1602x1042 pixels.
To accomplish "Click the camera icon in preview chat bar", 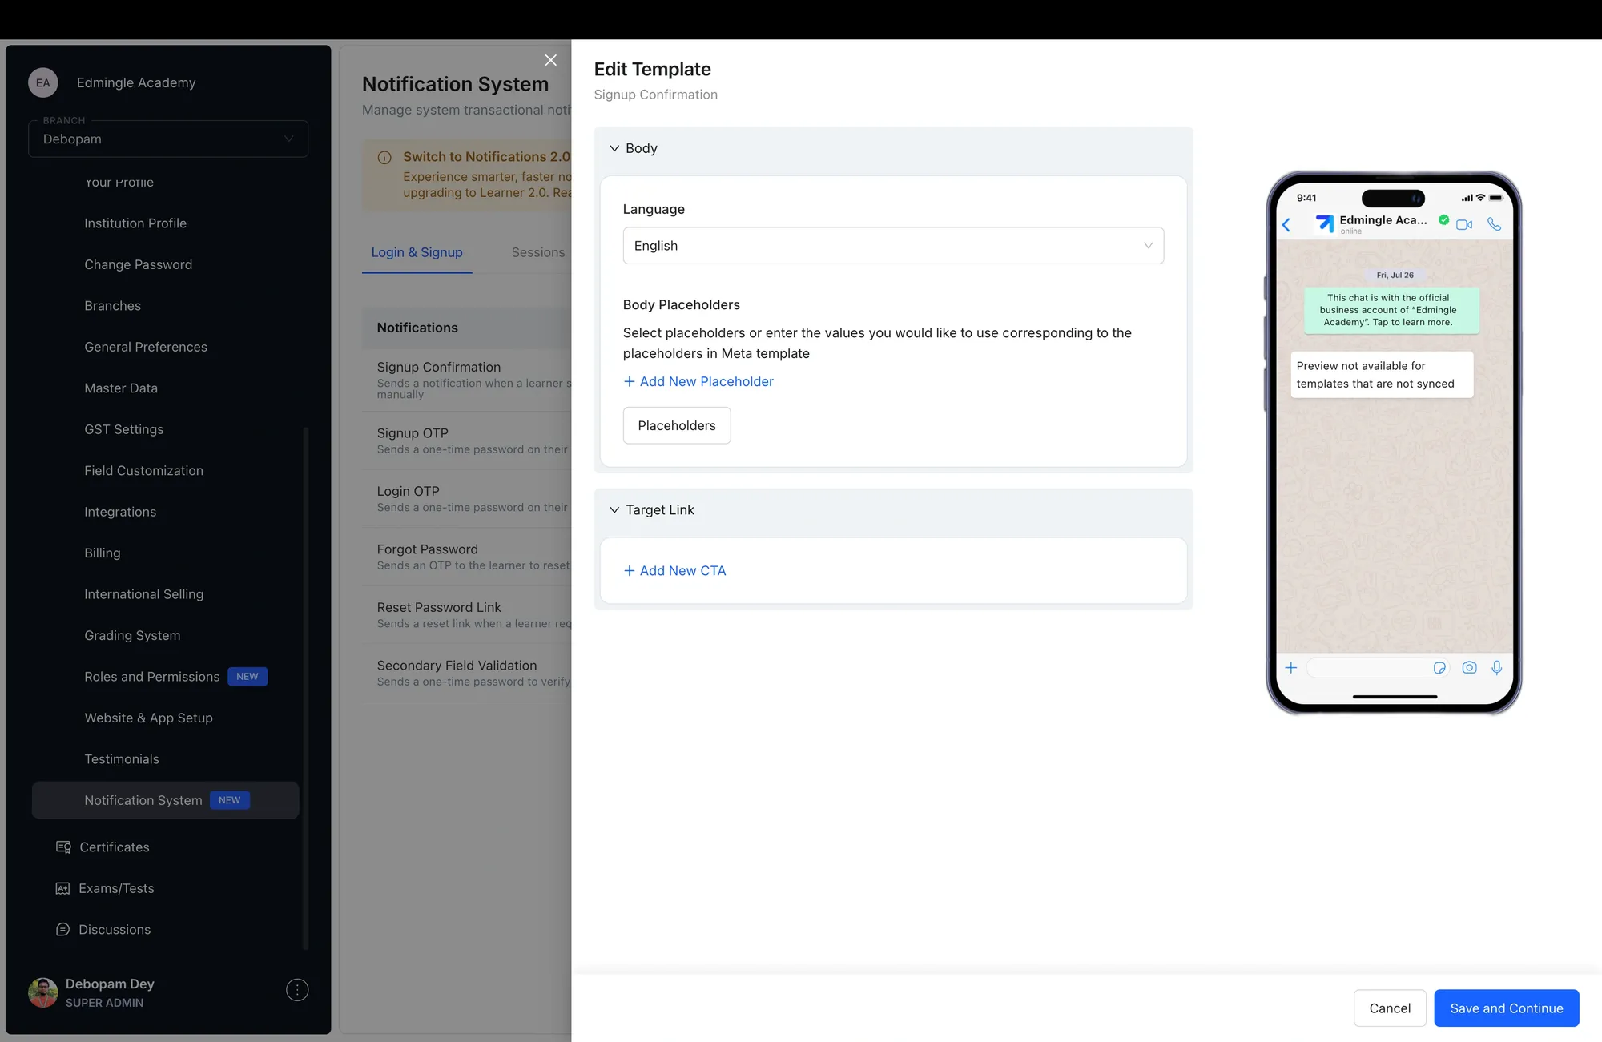I will coord(1469,668).
